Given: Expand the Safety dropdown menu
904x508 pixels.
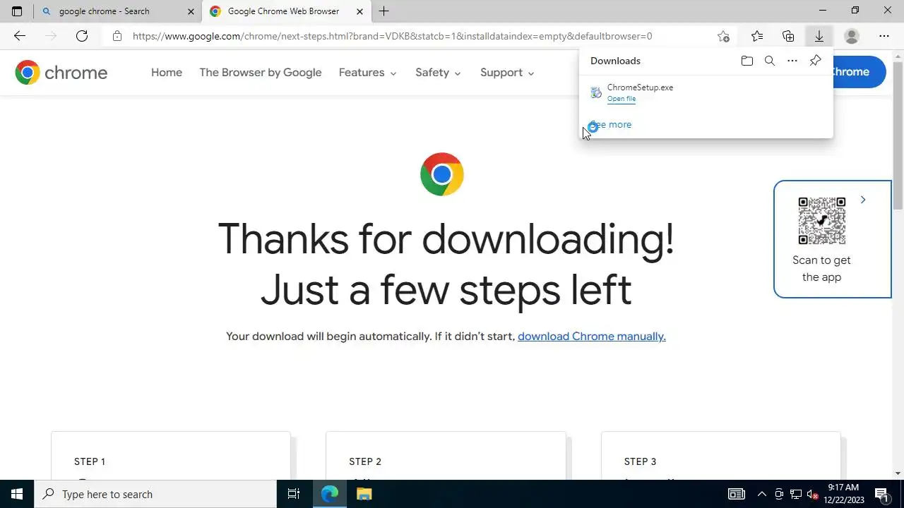Looking at the screenshot, I should [439, 73].
